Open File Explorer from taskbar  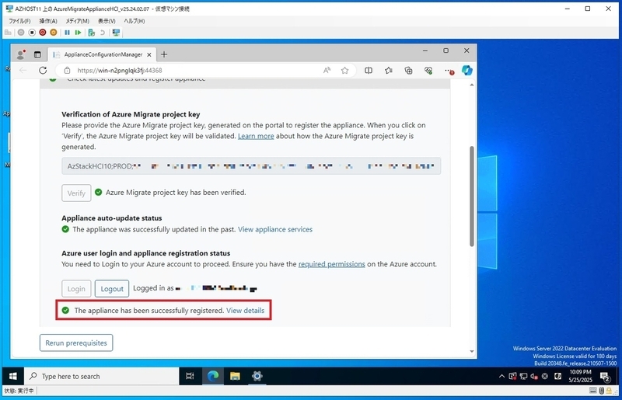235,376
